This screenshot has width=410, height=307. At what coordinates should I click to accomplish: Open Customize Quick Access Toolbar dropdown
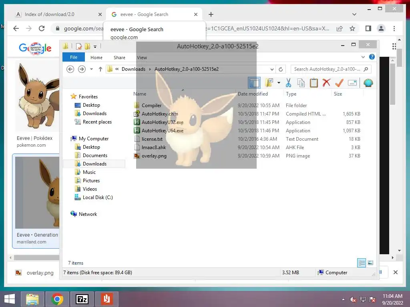[x=95, y=47]
